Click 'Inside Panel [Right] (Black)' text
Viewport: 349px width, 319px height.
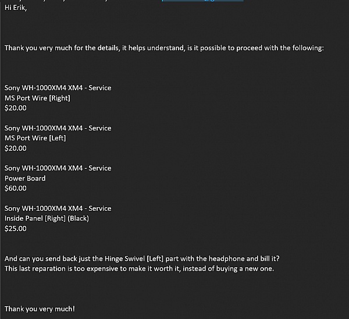pyautogui.click(x=47, y=218)
